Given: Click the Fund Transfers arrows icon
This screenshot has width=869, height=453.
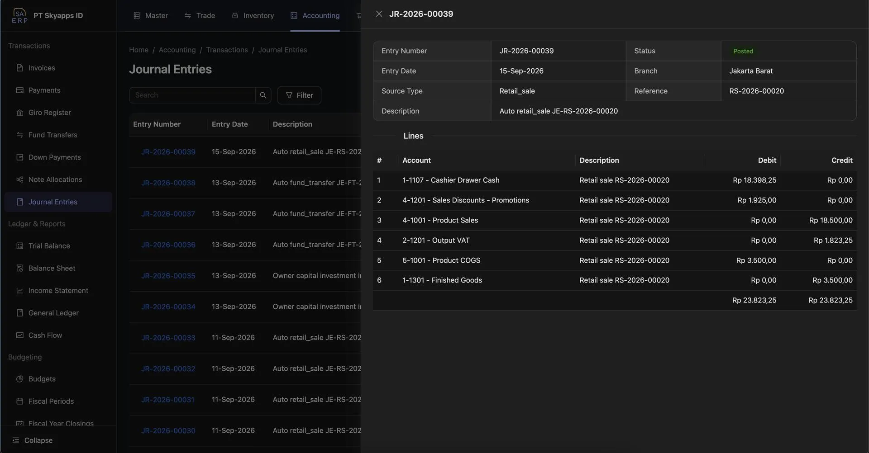Looking at the screenshot, I should tap(19, 135).
